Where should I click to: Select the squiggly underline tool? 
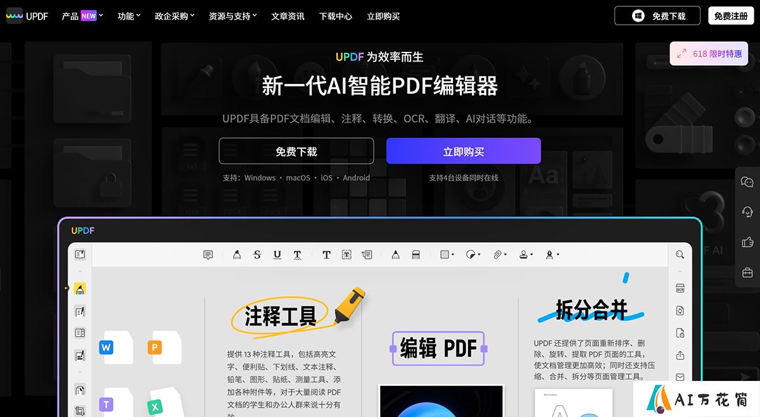point(297,254)
